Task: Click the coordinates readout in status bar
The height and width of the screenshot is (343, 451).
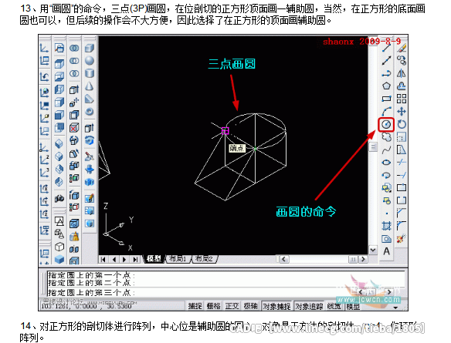Action: click(86, 306)
